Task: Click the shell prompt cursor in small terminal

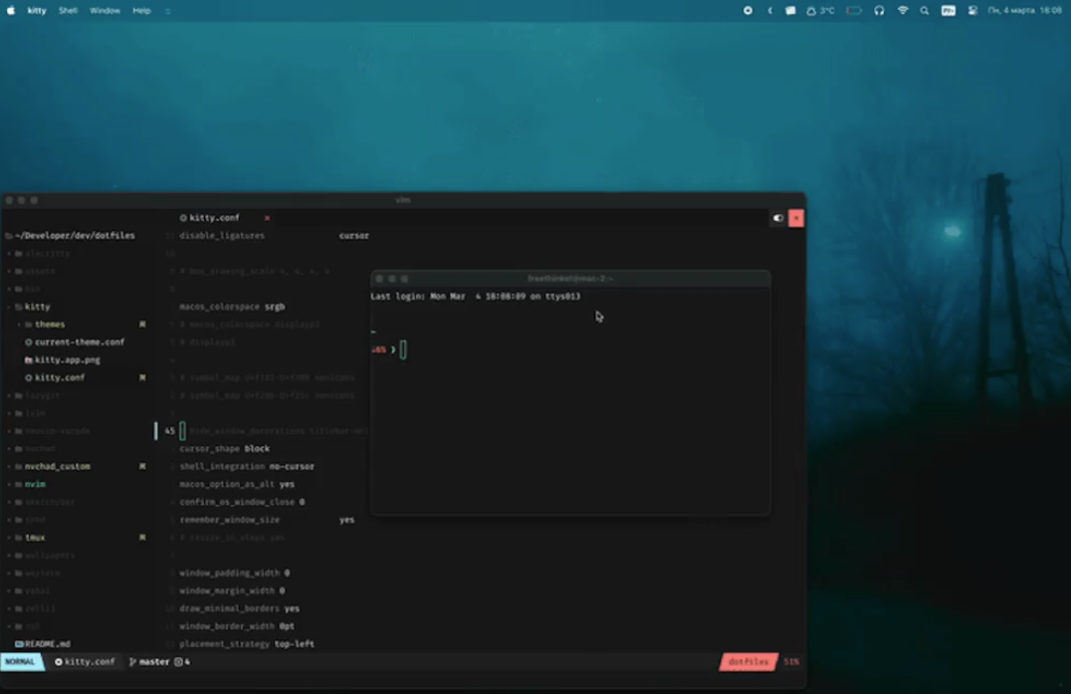Action: click(x=403, y=349)
